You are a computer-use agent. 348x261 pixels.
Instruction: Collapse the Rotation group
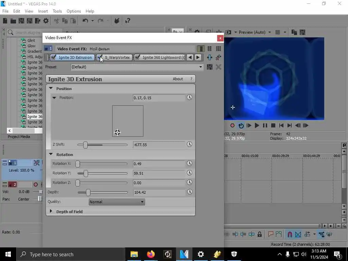(51, 154)
